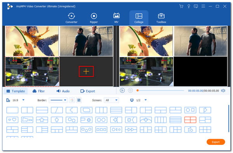The height and width of the screenshot is (153, 233).
Task: Select the two men clip cell
Action: 86,41
